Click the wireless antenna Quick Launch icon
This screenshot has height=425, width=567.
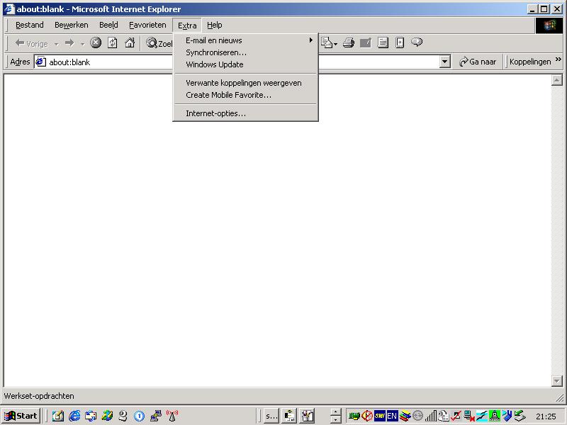[172, 416]
